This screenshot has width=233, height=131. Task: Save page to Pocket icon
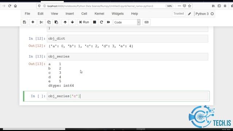(185, 6)
